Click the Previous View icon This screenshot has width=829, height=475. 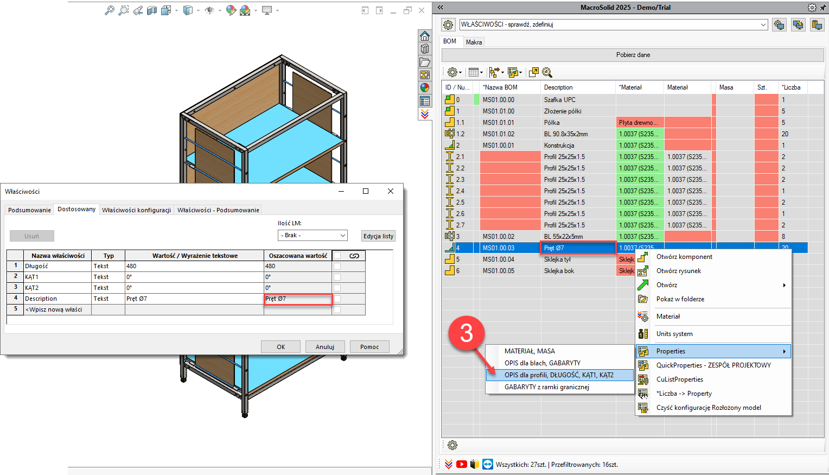click(138, 10)
